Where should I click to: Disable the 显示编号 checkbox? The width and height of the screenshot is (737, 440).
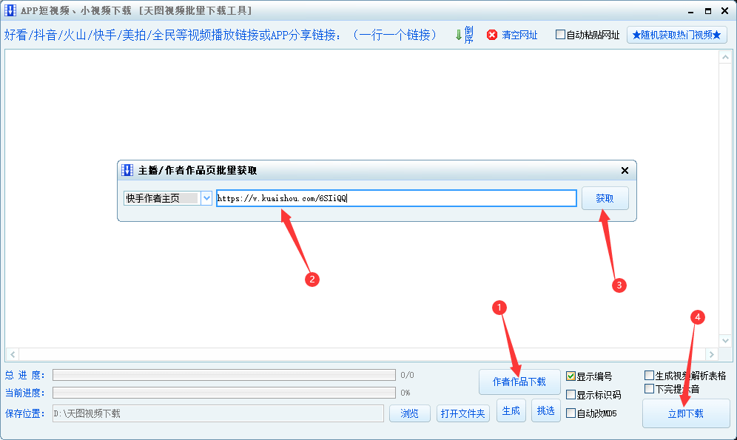click(x=570, y=376)
